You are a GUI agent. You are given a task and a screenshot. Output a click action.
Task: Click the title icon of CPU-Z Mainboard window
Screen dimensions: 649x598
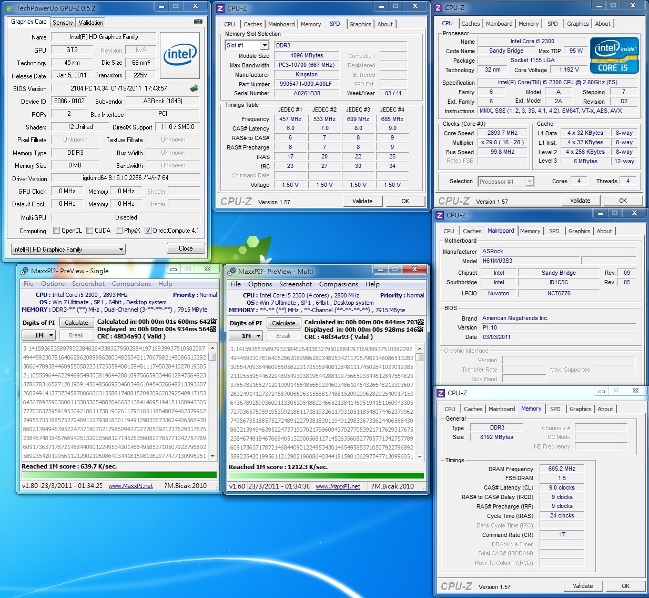440,215
